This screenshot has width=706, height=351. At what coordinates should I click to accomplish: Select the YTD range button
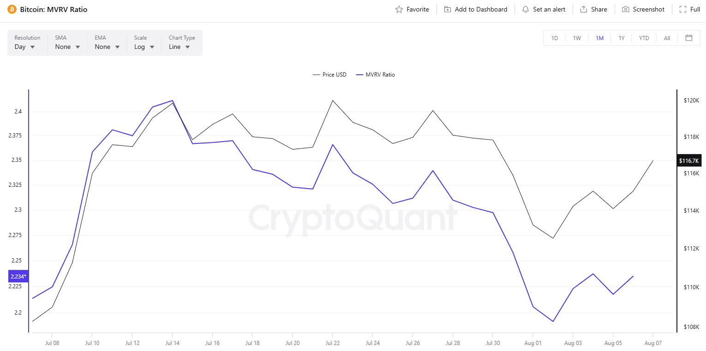644,38
